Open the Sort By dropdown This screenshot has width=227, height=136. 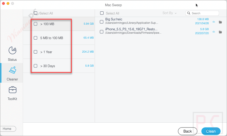point(169,13)
